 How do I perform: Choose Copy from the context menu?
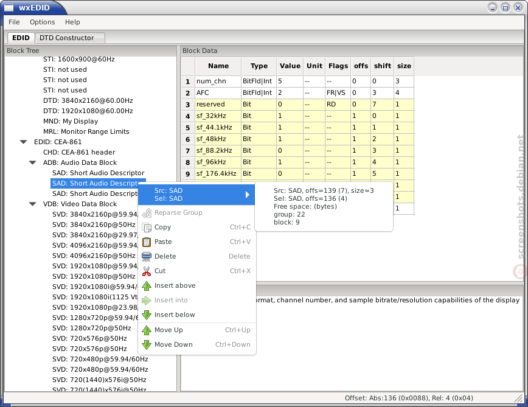coord(196,228)
